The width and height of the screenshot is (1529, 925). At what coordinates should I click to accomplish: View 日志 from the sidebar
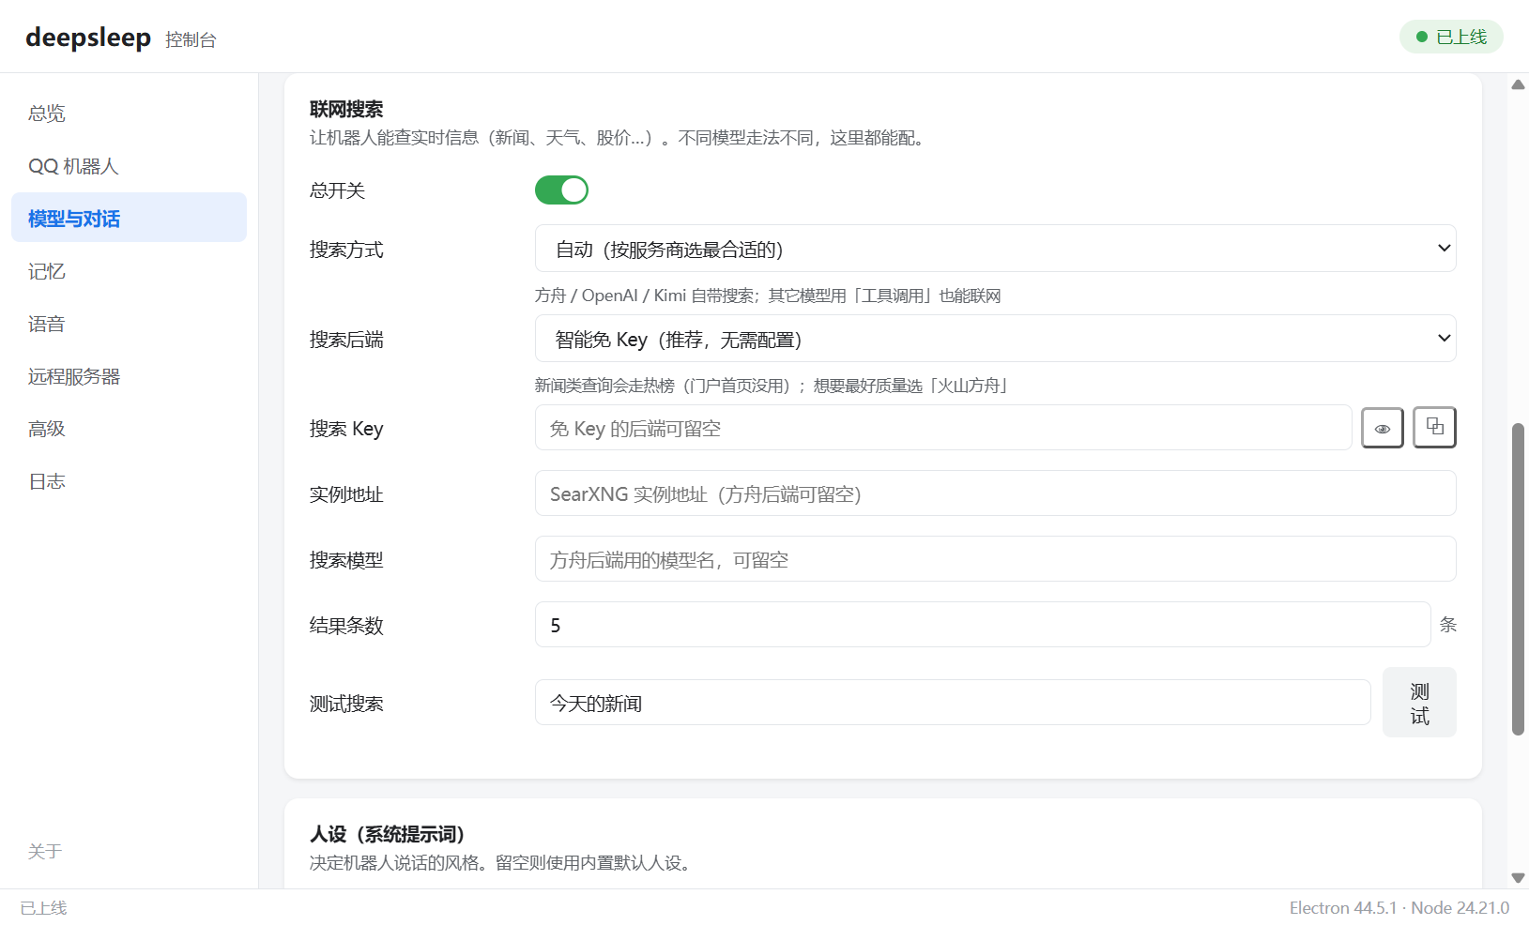(129, 481)
